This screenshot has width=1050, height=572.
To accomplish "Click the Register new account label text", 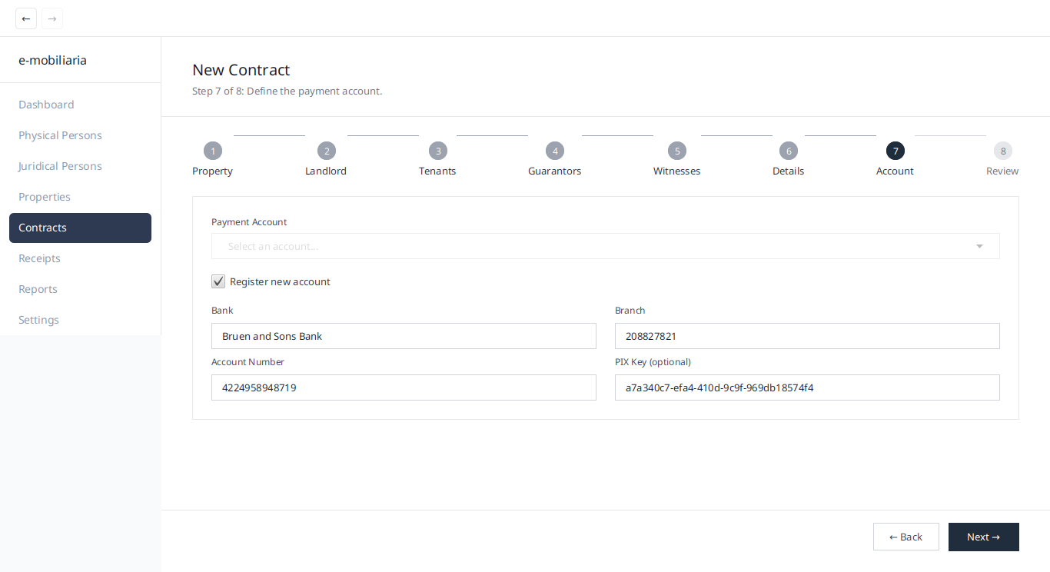I will point(280,281).
